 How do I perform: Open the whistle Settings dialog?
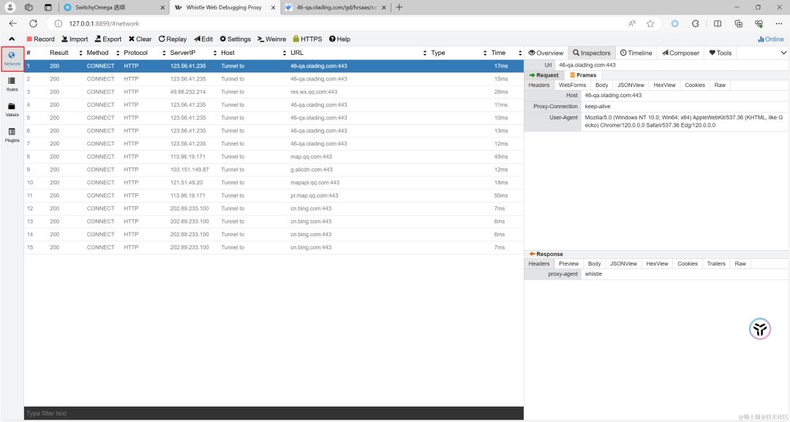click(234, 39)
